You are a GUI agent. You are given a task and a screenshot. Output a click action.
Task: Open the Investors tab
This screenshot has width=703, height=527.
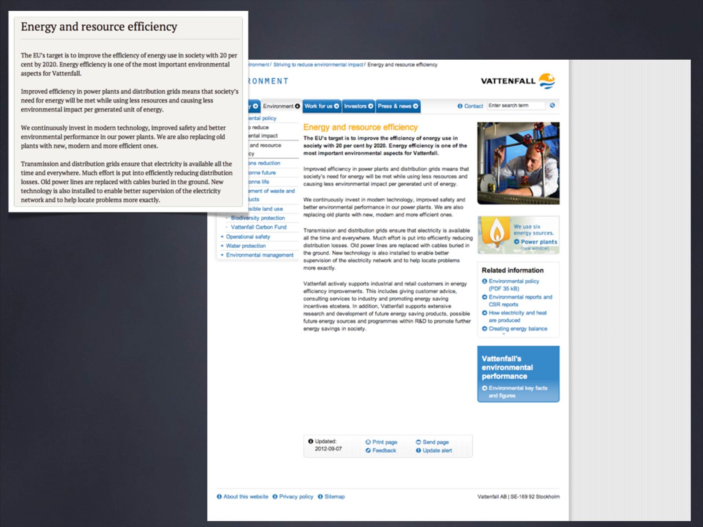(358, 106)
